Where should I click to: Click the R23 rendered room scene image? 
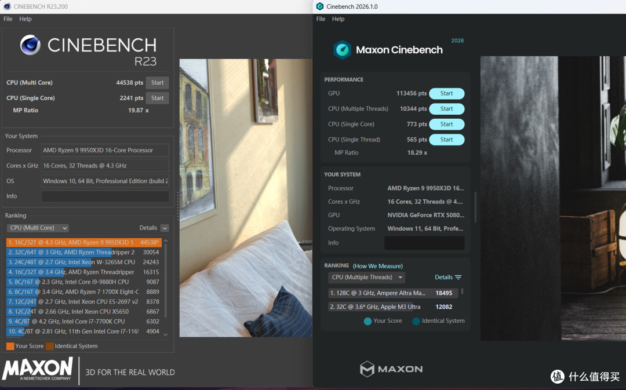pos(246,198)
